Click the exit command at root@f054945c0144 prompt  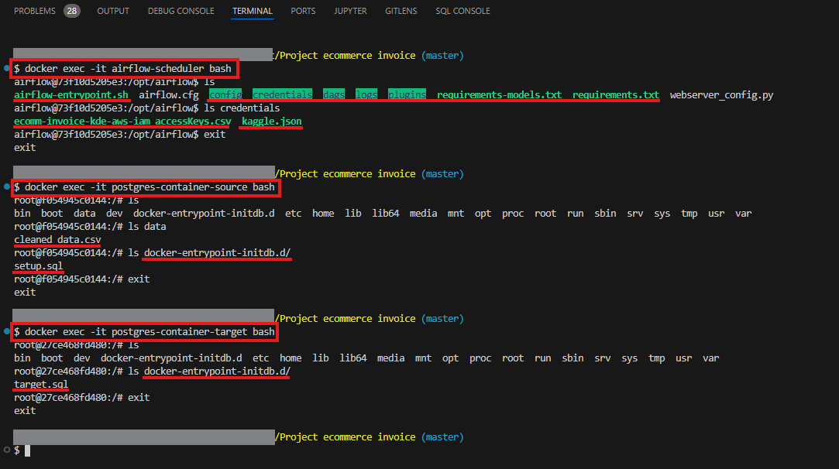coord(139,279)
